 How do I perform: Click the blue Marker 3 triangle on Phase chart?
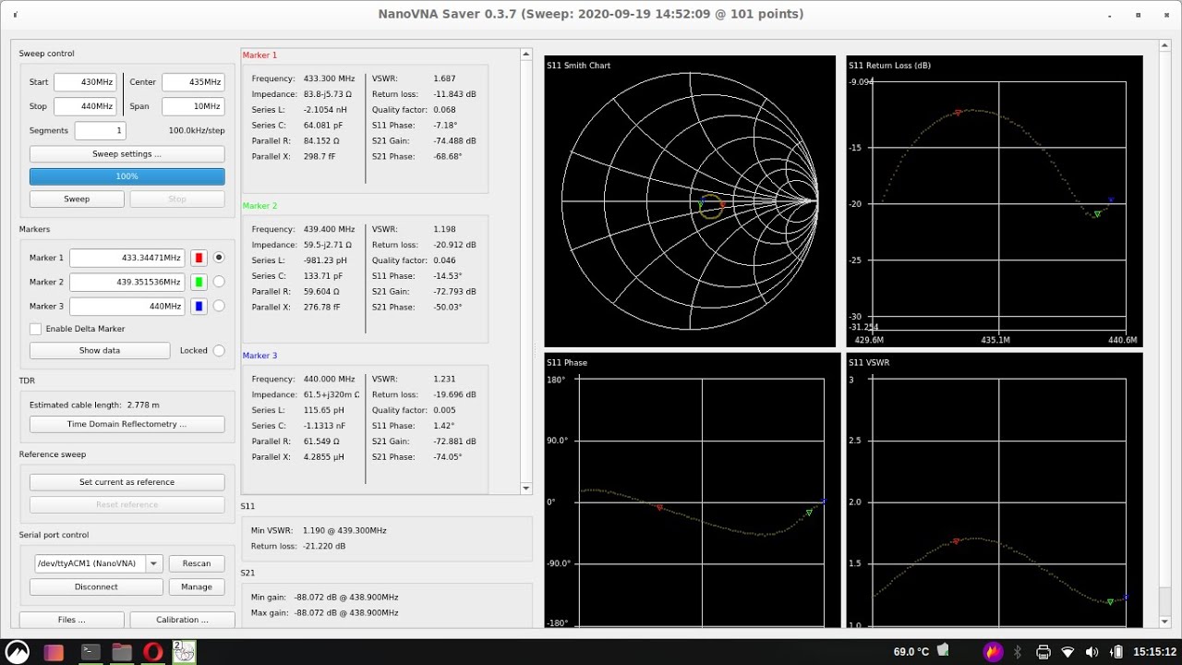(824, 502)
